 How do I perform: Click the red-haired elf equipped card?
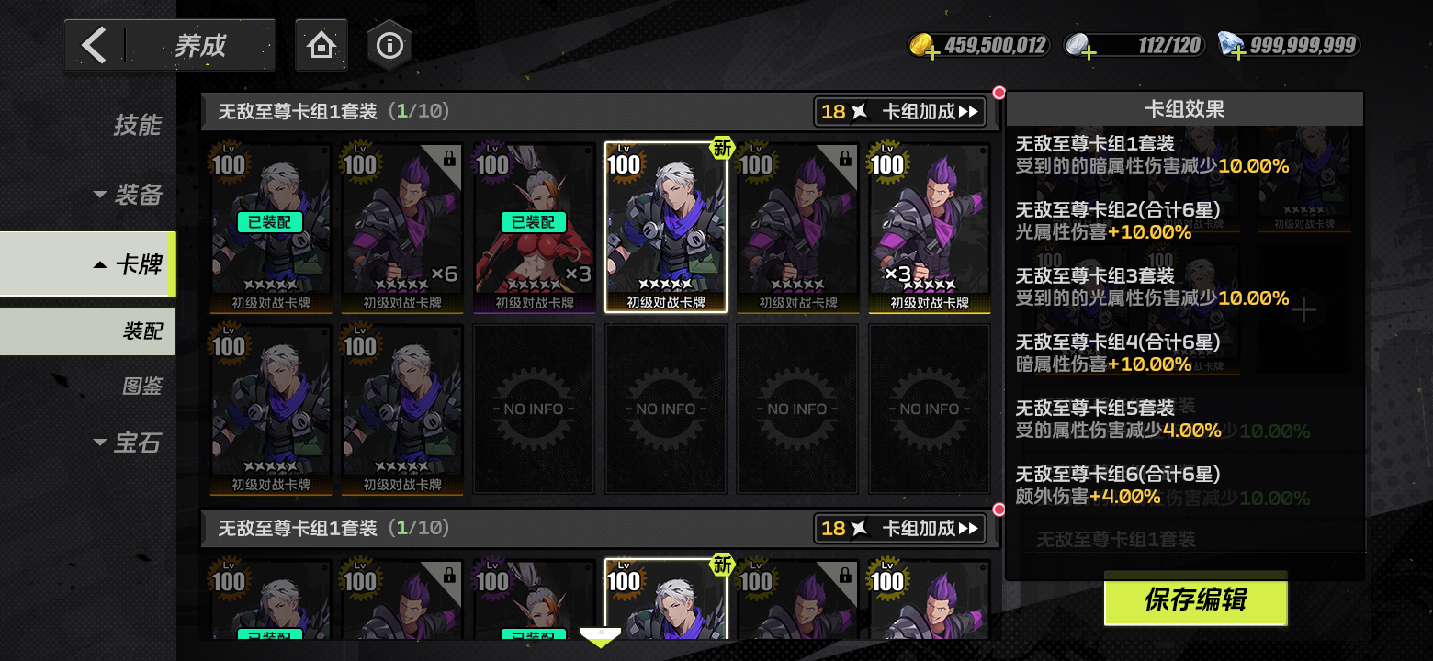(x=535, y=228)
